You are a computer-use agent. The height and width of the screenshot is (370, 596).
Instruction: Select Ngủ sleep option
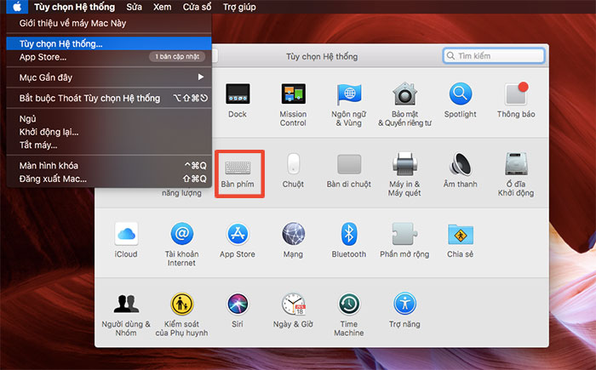109,119
